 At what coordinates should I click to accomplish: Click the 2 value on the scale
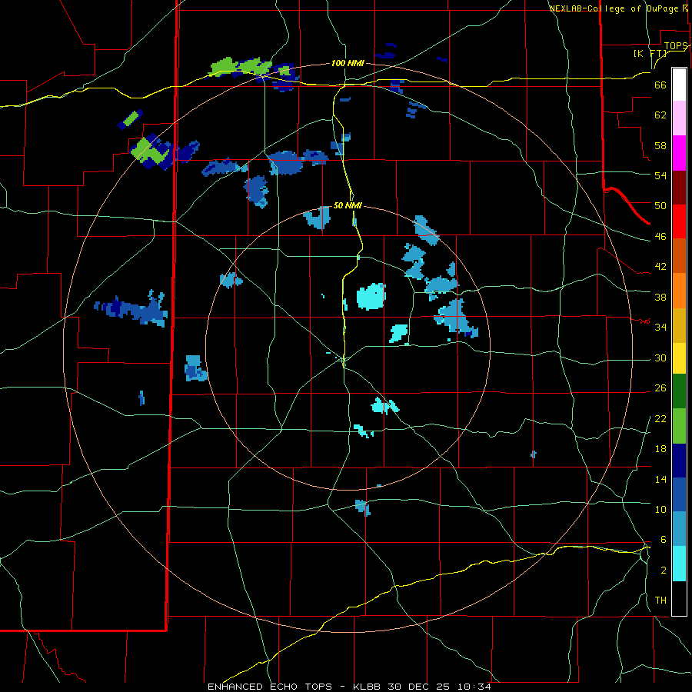coord(663,571)
